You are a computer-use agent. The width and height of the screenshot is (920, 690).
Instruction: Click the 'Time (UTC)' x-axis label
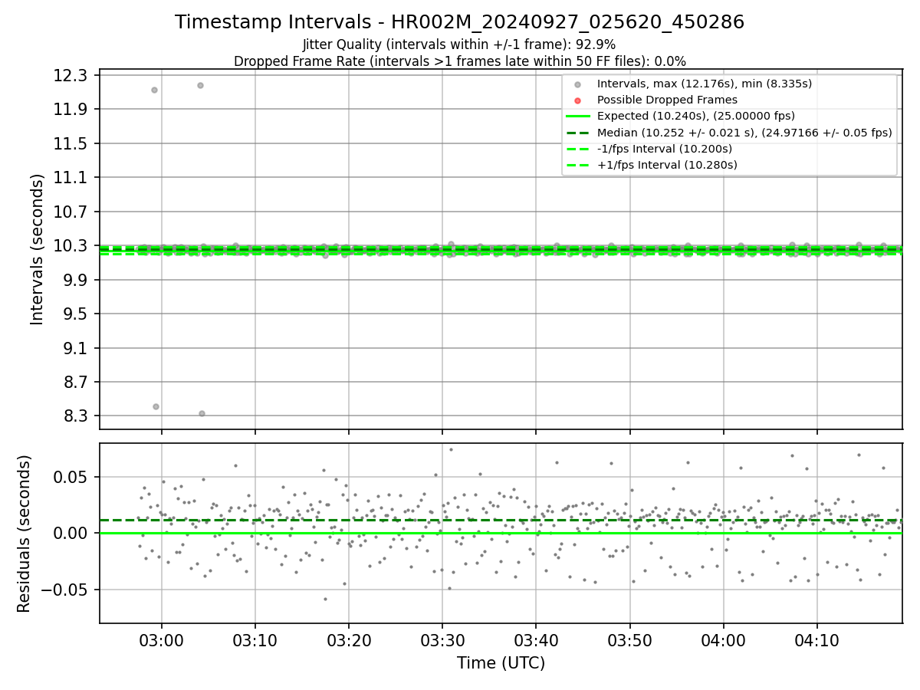tap(501, 663)
